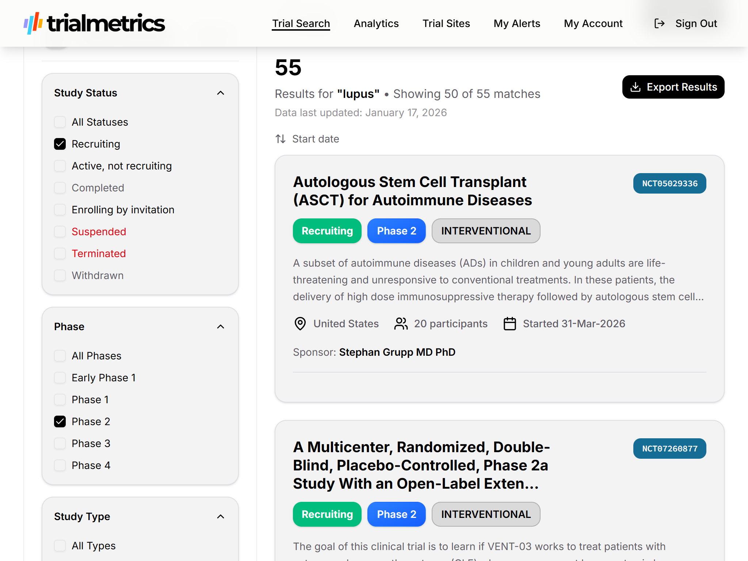The width and height of the screenshot is (748, 561).
Task: Open Autologous Stem Cell Transplant trial title
Action: (412, 191)
